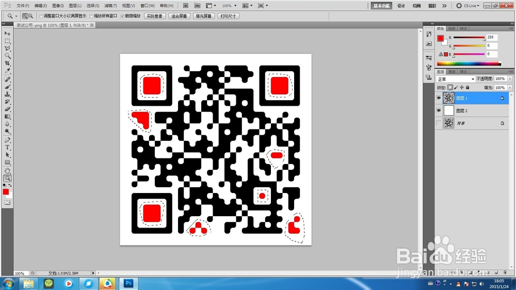Toggle lock image pixels brush icon
516x290 pixels.
[456, 88]
